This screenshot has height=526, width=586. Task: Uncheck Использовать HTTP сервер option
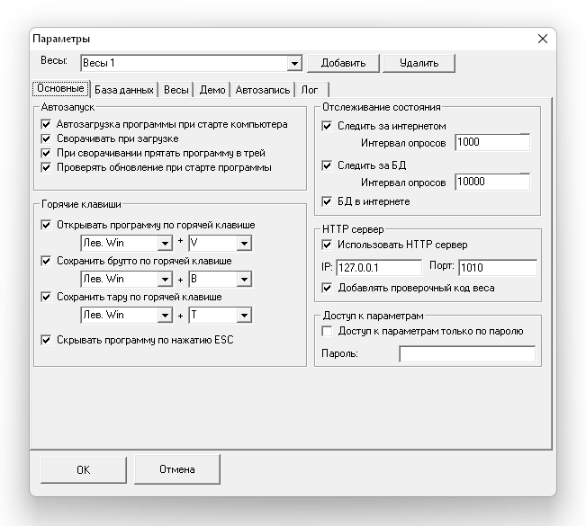[x=327, y=245]
